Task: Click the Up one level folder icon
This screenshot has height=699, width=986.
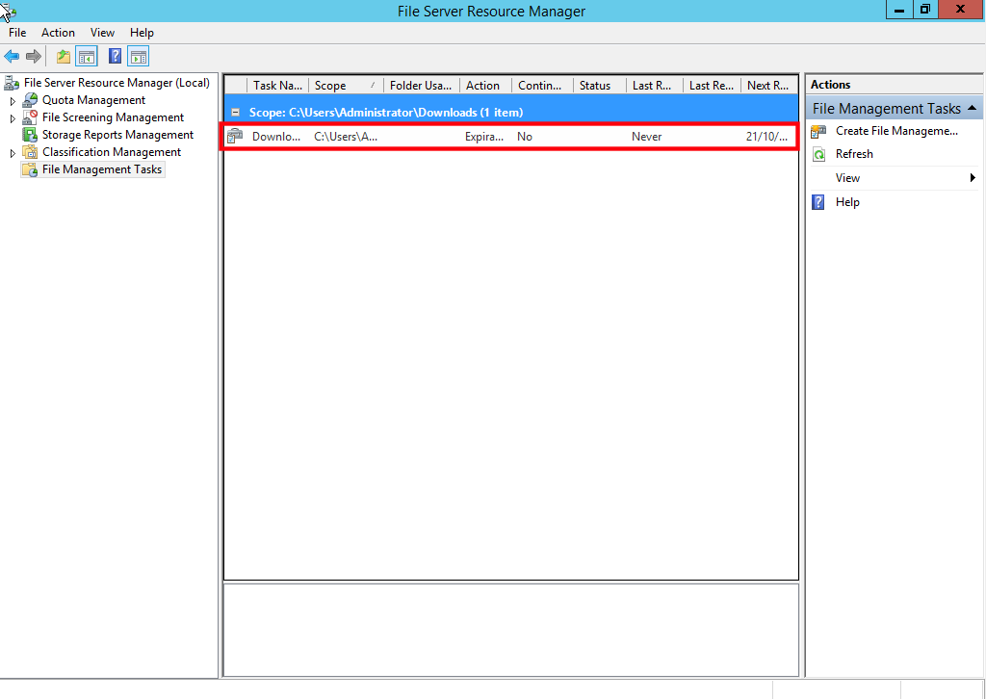Action: point(64,57)
